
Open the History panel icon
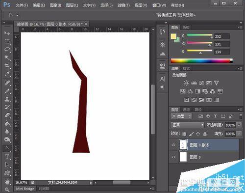pos(162,31)
